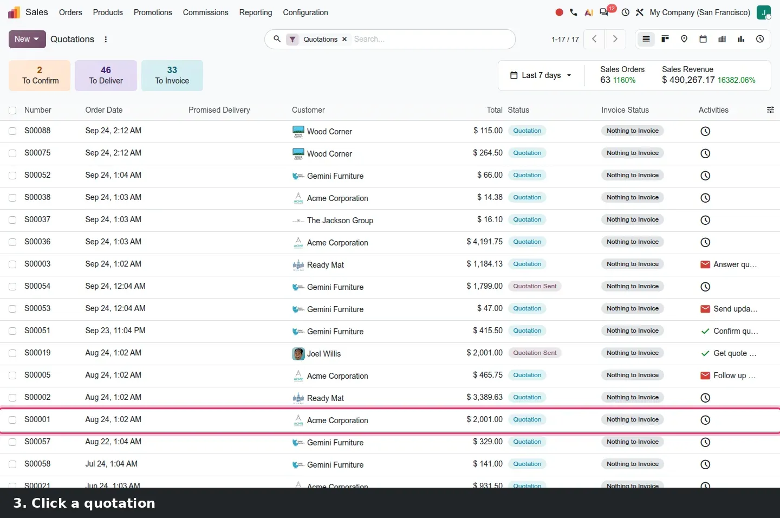This screenshot has width=780, height=518.
Task: Open the Promotions menu
Action: tap(153, 12)
